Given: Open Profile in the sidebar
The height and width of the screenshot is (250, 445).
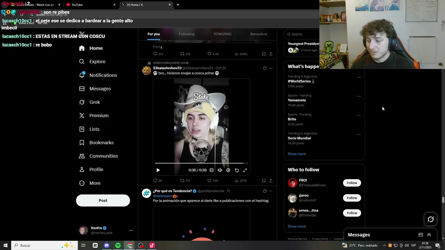Looking at the screenshot, I should pyautogui.click(x=91, y=169).
